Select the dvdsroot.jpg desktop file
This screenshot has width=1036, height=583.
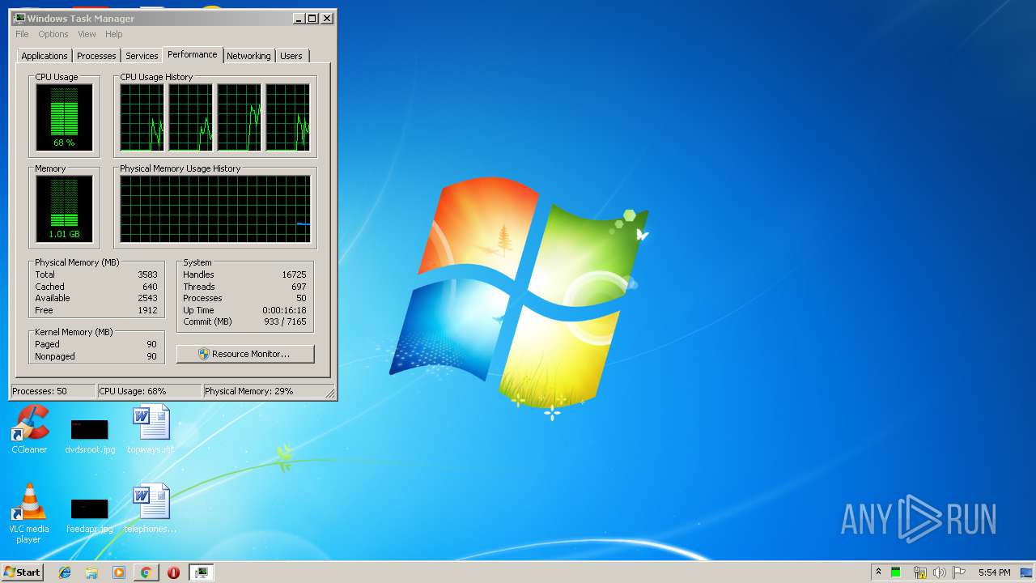pos(90,436)
